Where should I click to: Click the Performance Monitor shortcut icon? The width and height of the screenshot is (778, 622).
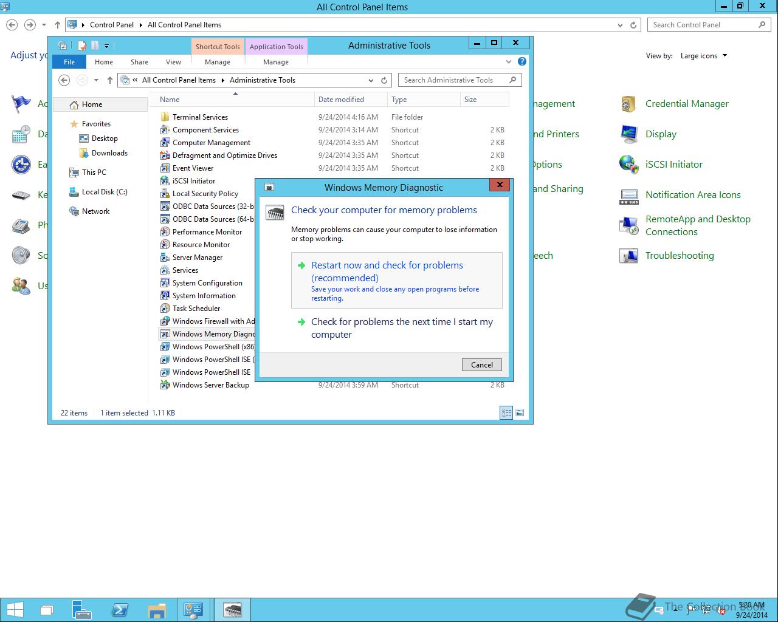[x=165, y=232]
